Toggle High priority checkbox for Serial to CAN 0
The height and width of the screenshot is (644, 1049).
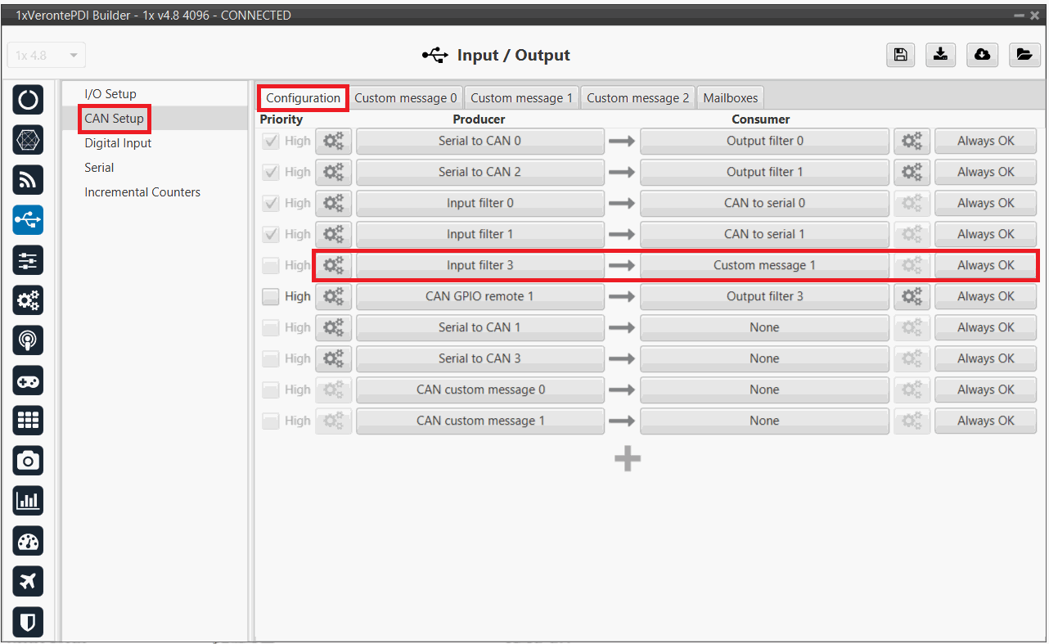[x=271, y=141]
